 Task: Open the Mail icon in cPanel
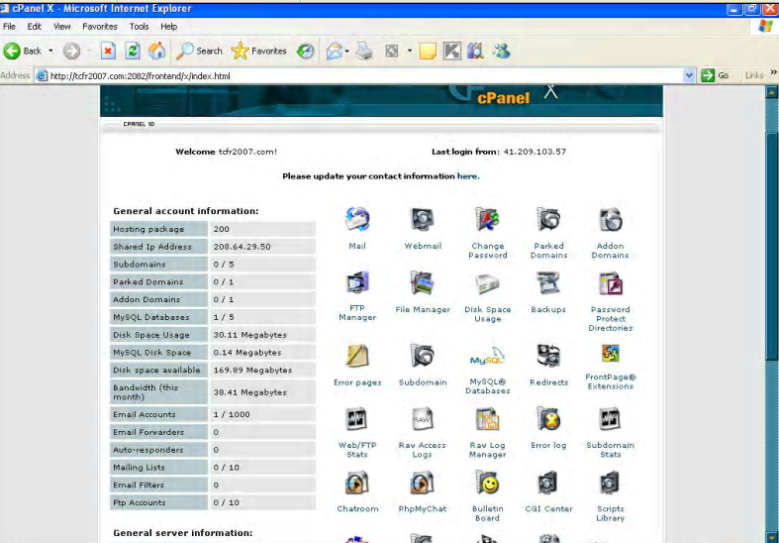pos(357,220)
